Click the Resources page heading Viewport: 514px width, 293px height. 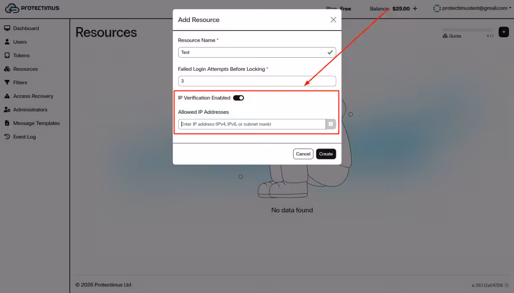pos(106,33)
